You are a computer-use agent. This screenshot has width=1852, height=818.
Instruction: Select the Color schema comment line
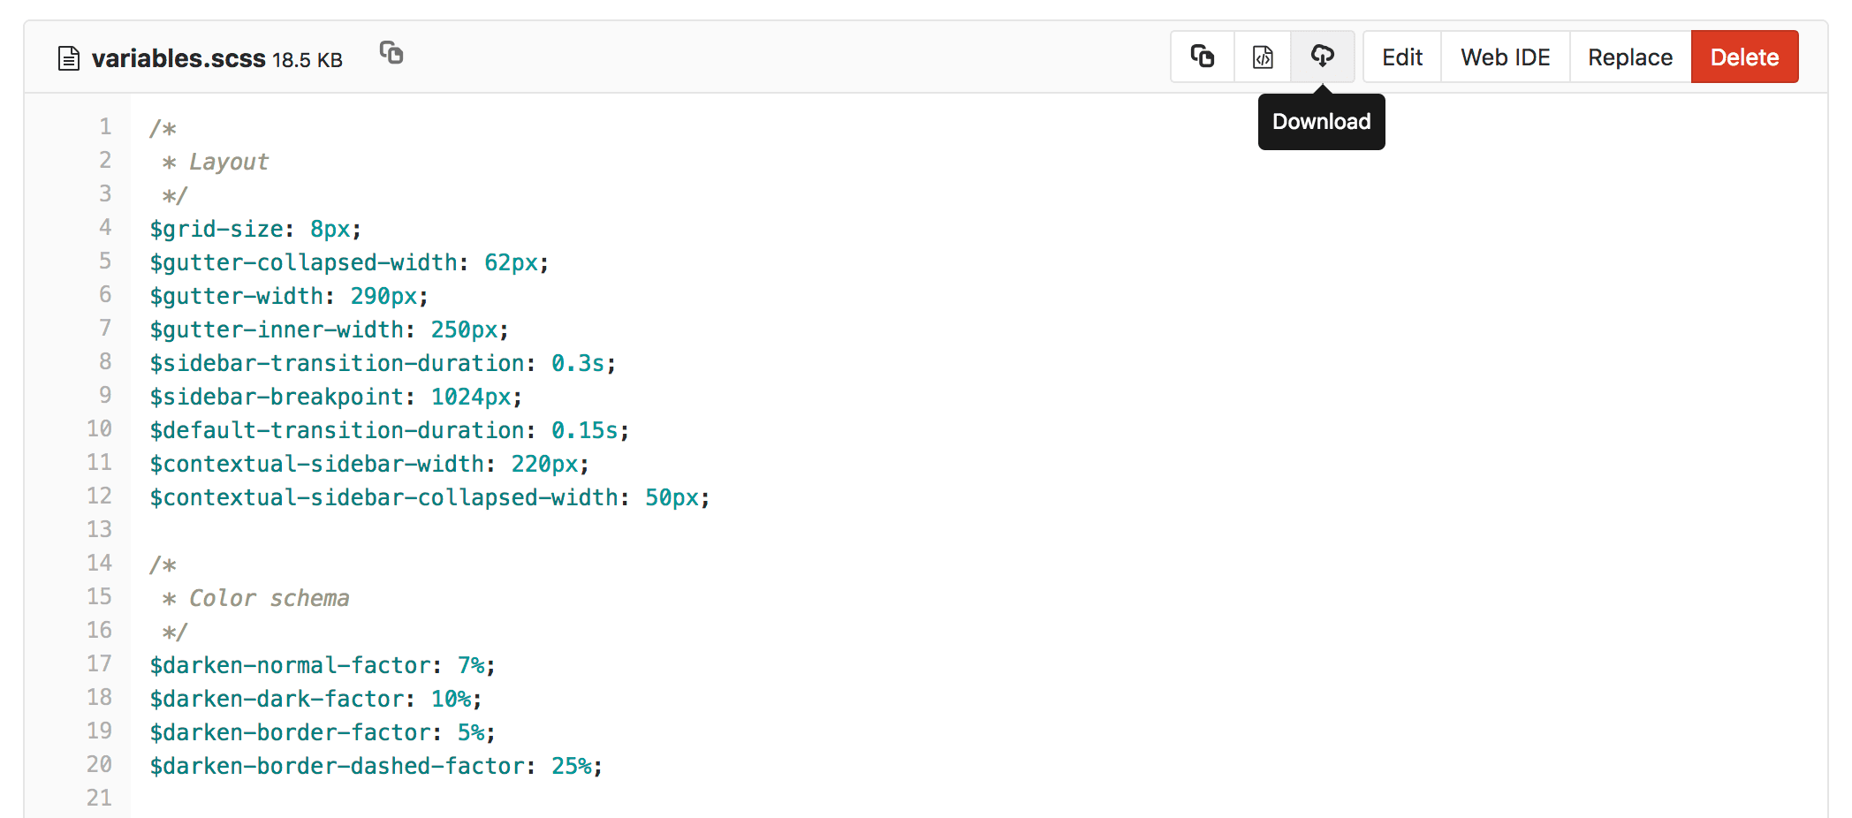coord(256,597)
